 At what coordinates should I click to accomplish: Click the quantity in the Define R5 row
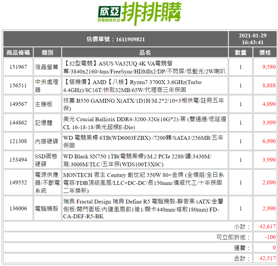[241, 208]
